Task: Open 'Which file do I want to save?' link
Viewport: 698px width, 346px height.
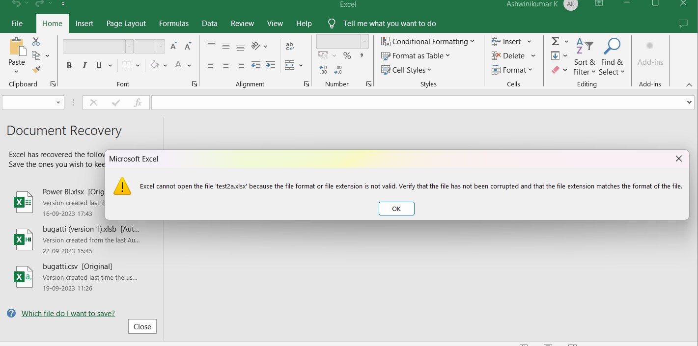Action: (68, 313)
